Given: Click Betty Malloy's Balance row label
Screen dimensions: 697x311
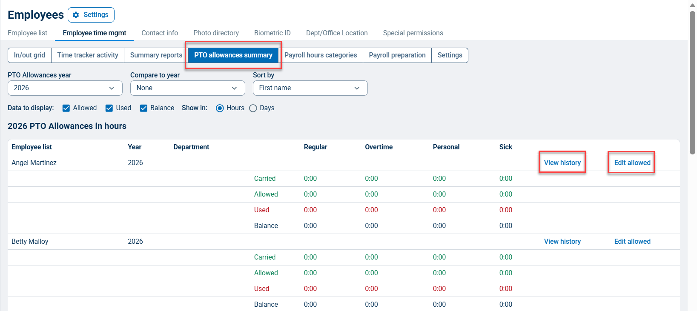Looking at the screenshot, I should [x=266, y=304].
